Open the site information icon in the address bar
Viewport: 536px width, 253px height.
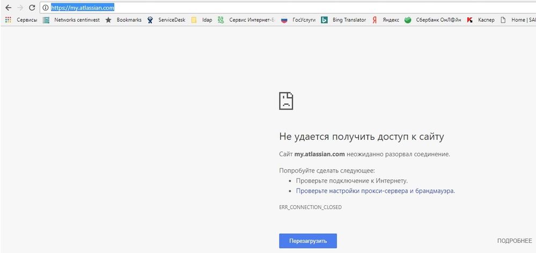(46, 8)
